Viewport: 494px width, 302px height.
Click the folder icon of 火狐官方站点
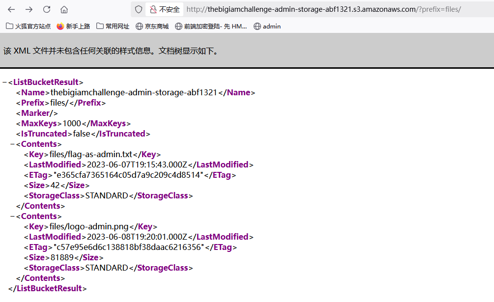tap(9, 26)
